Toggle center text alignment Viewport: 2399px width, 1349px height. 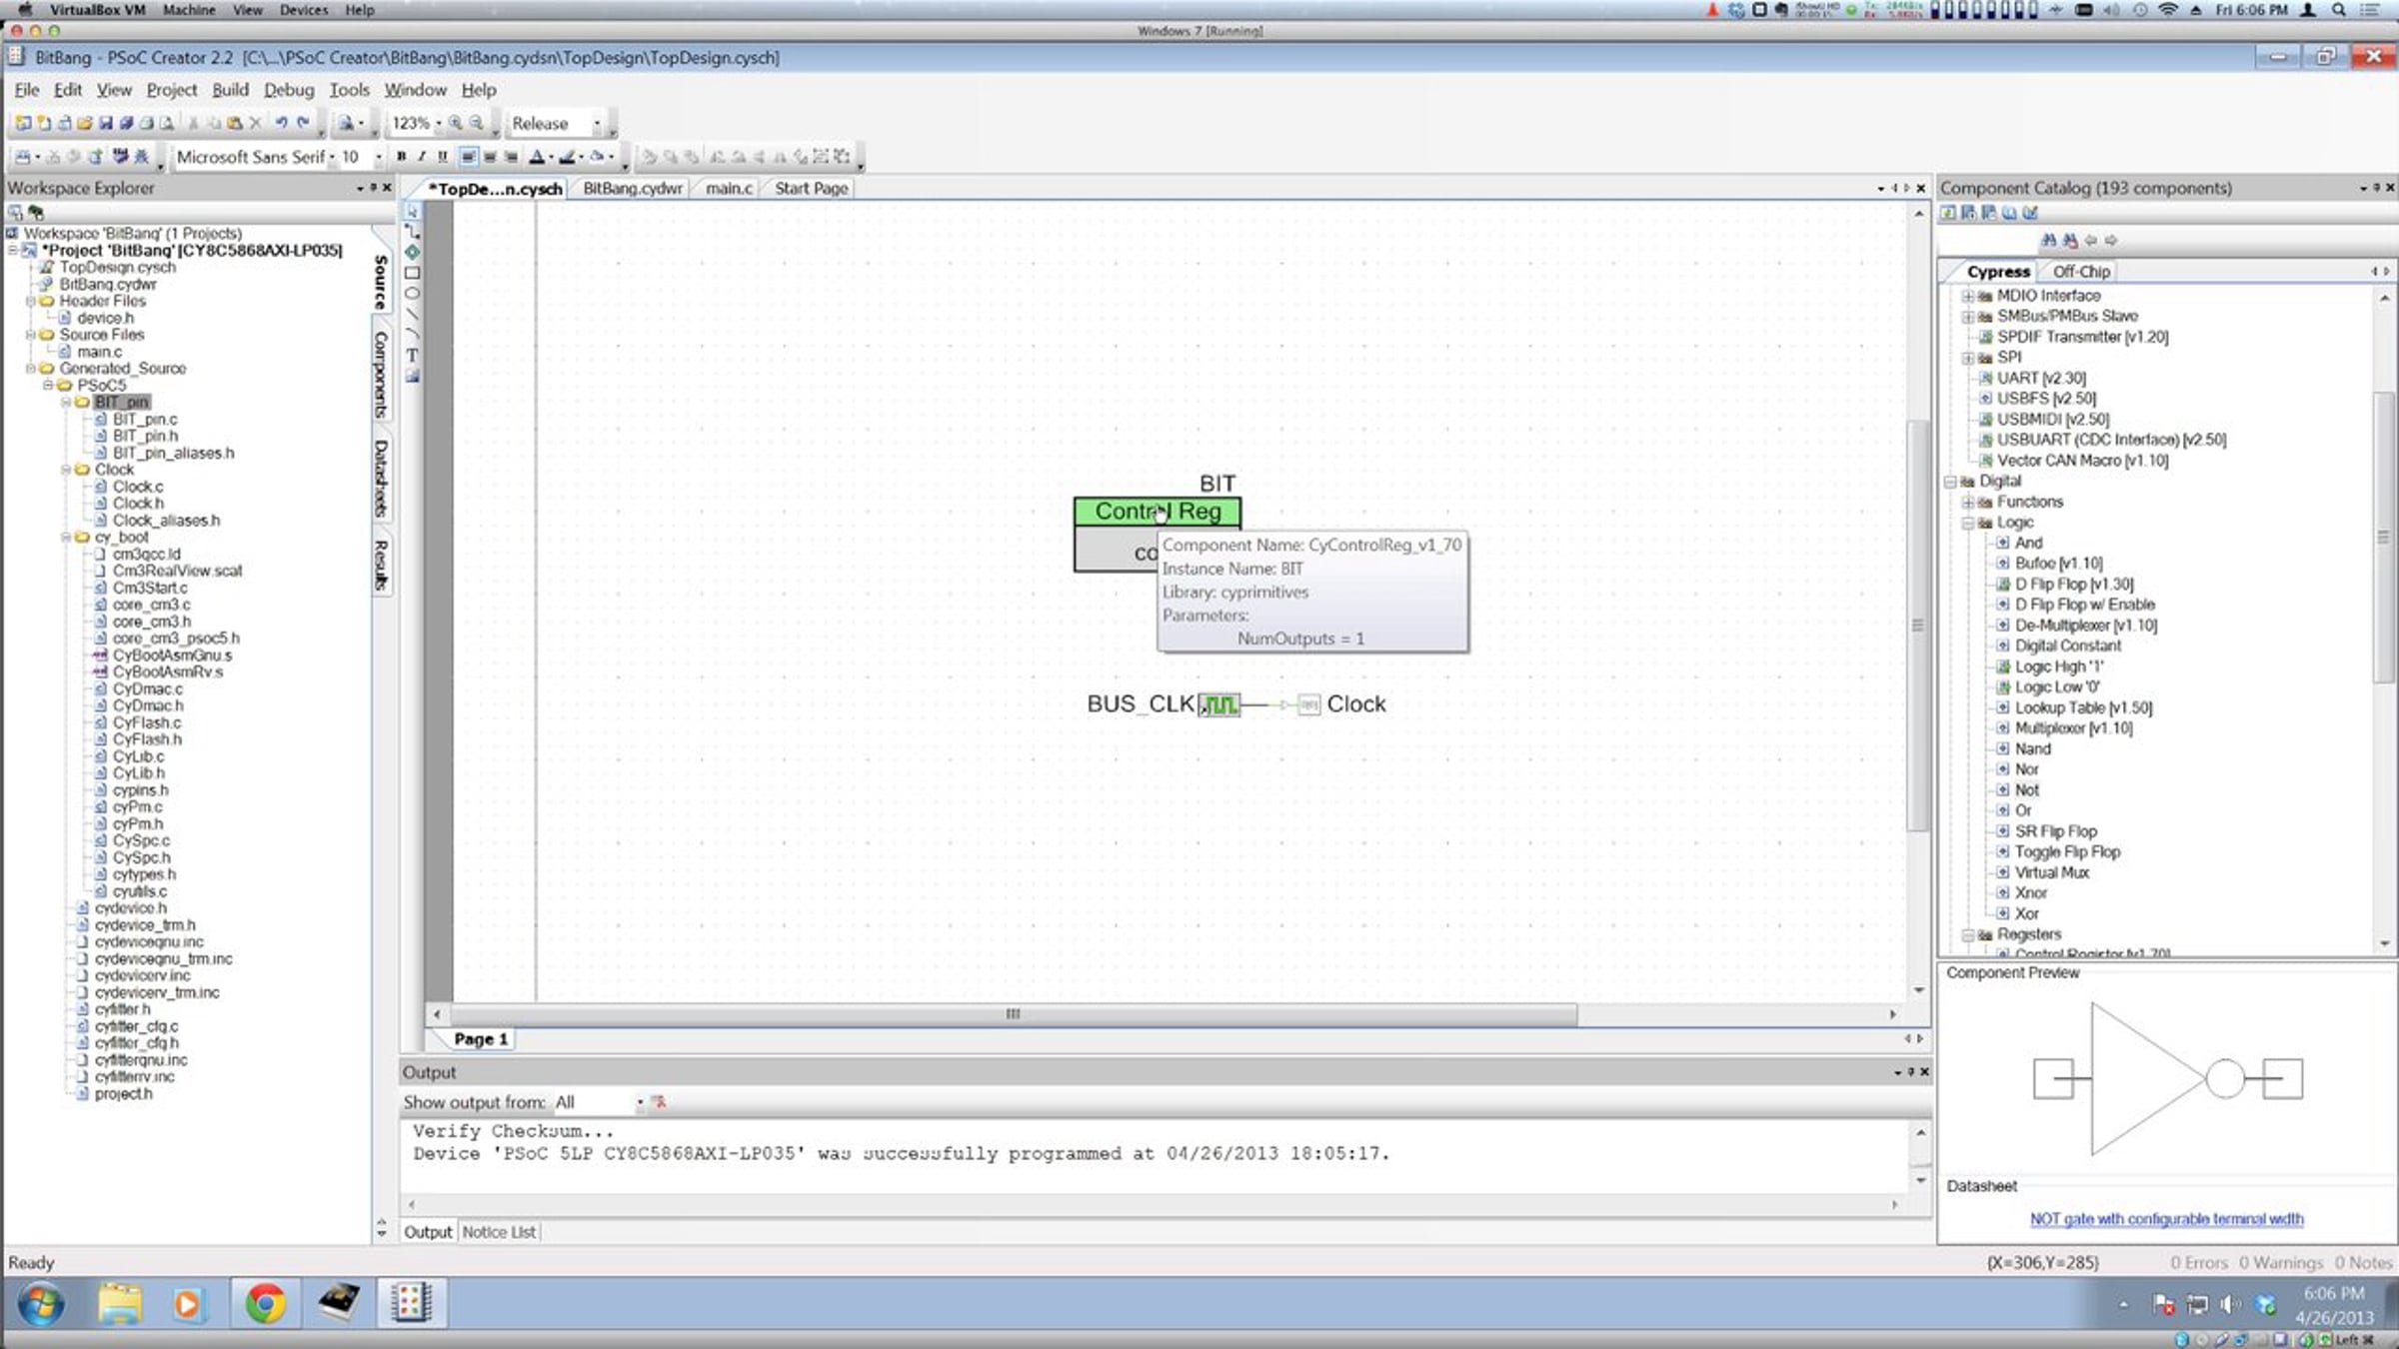pos(489,157)
